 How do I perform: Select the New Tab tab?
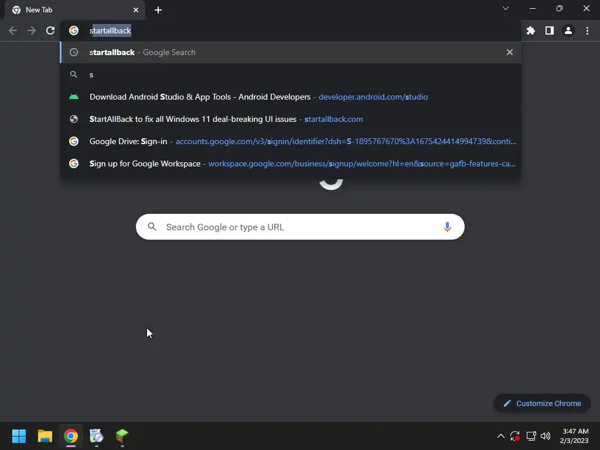pyautogui.click(x=75, y=10)
